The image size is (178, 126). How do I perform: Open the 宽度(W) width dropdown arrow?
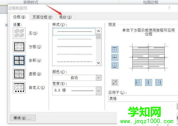(x=98, y=91)
